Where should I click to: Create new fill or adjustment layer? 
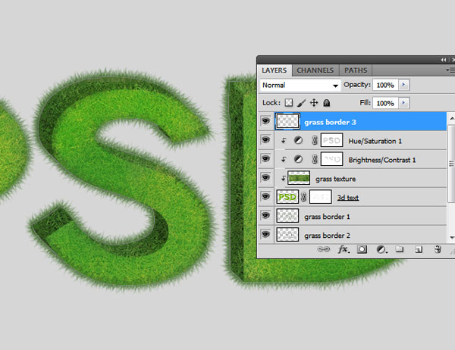(381, 248)
